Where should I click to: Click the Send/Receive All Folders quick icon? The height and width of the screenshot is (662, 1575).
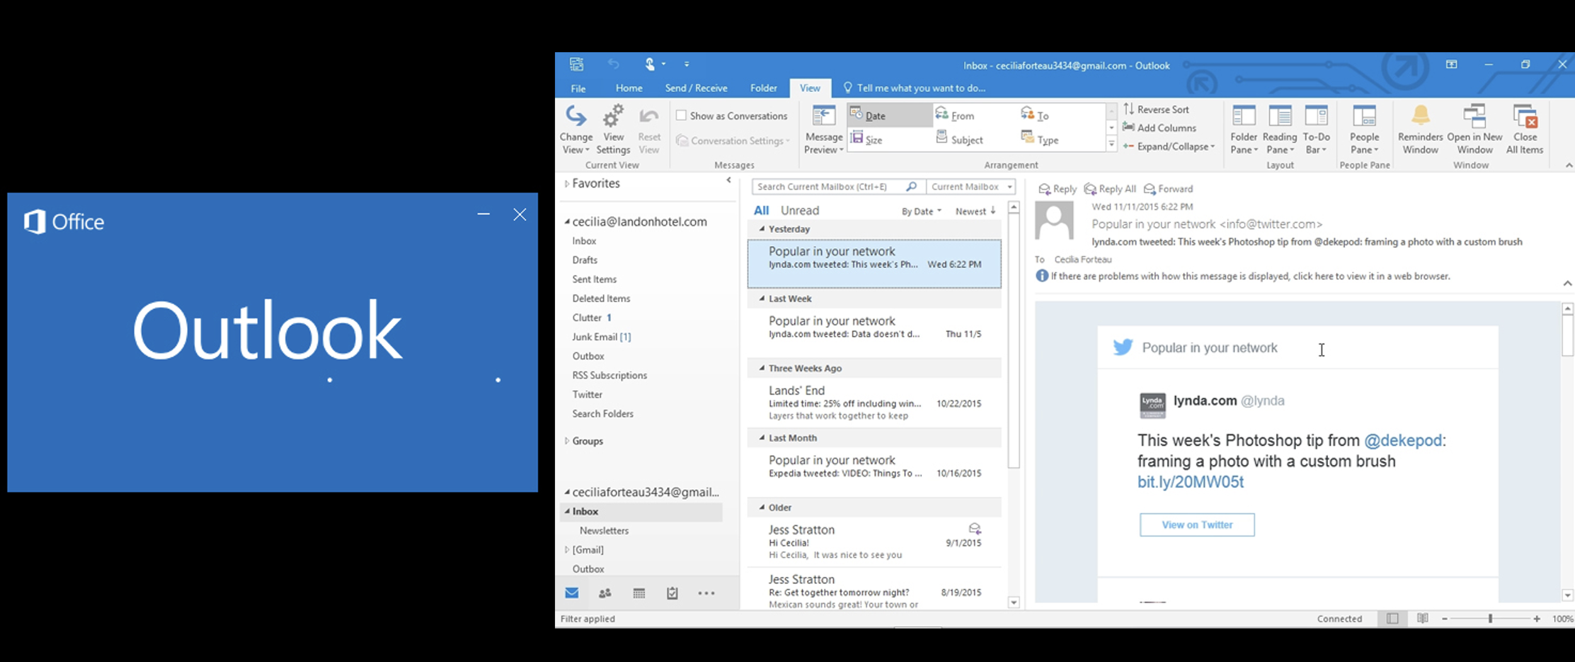pos(576,64)
